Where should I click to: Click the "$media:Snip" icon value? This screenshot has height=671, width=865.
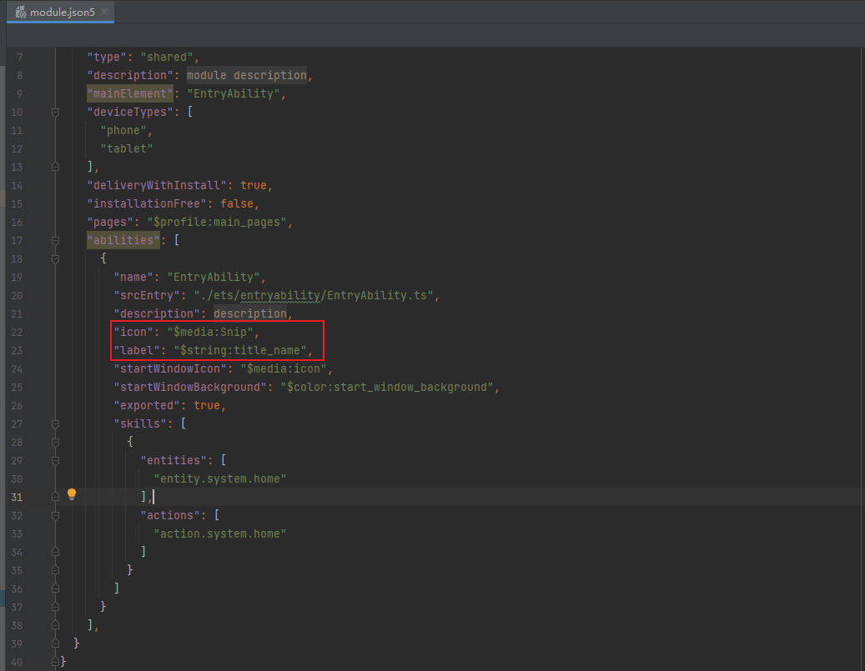click(210, 332)
